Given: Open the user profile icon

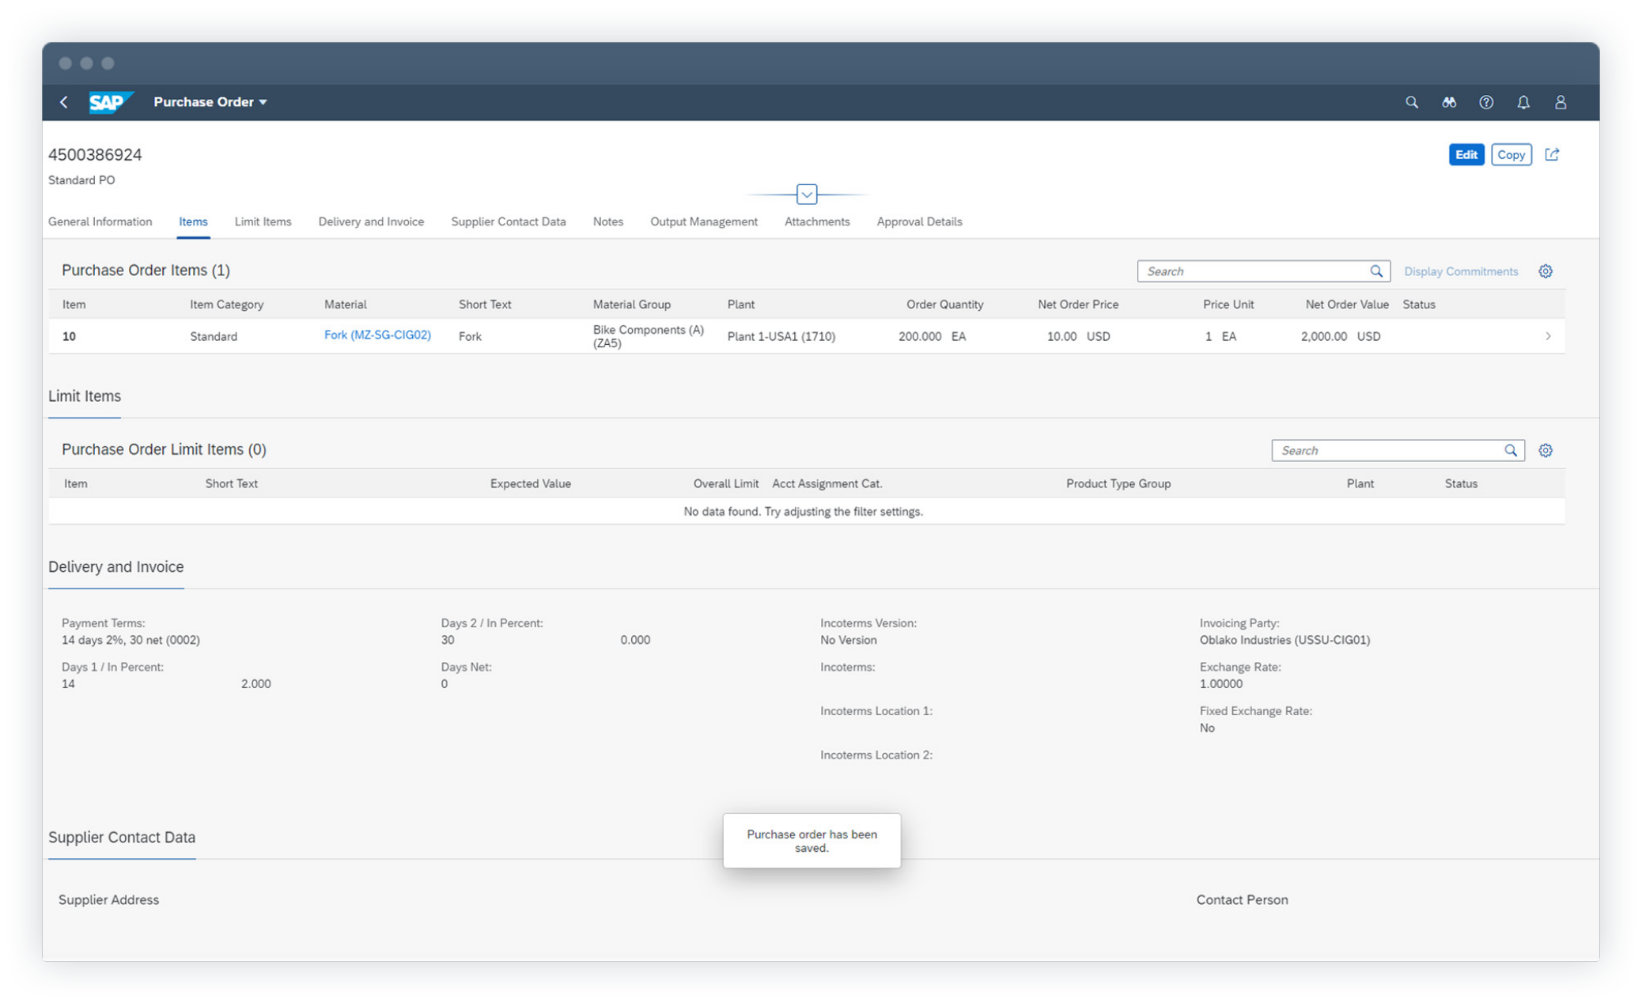Looking at the screenshot, I should [1560, 102].
